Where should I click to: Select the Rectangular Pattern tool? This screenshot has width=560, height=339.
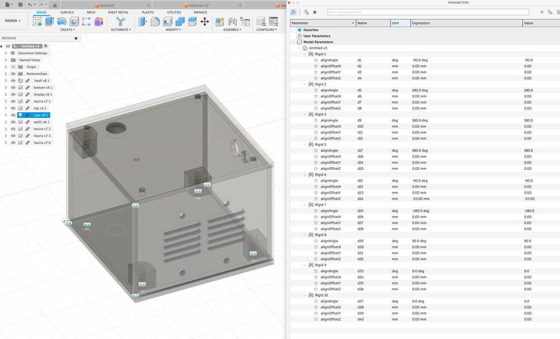[x=86, y=21]
